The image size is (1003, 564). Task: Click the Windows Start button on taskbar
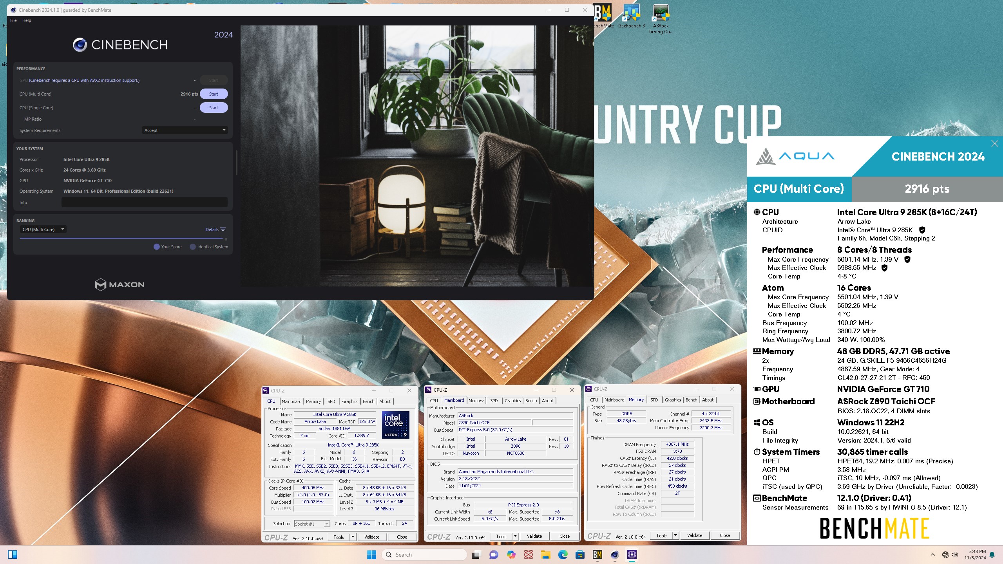point(371,555)
